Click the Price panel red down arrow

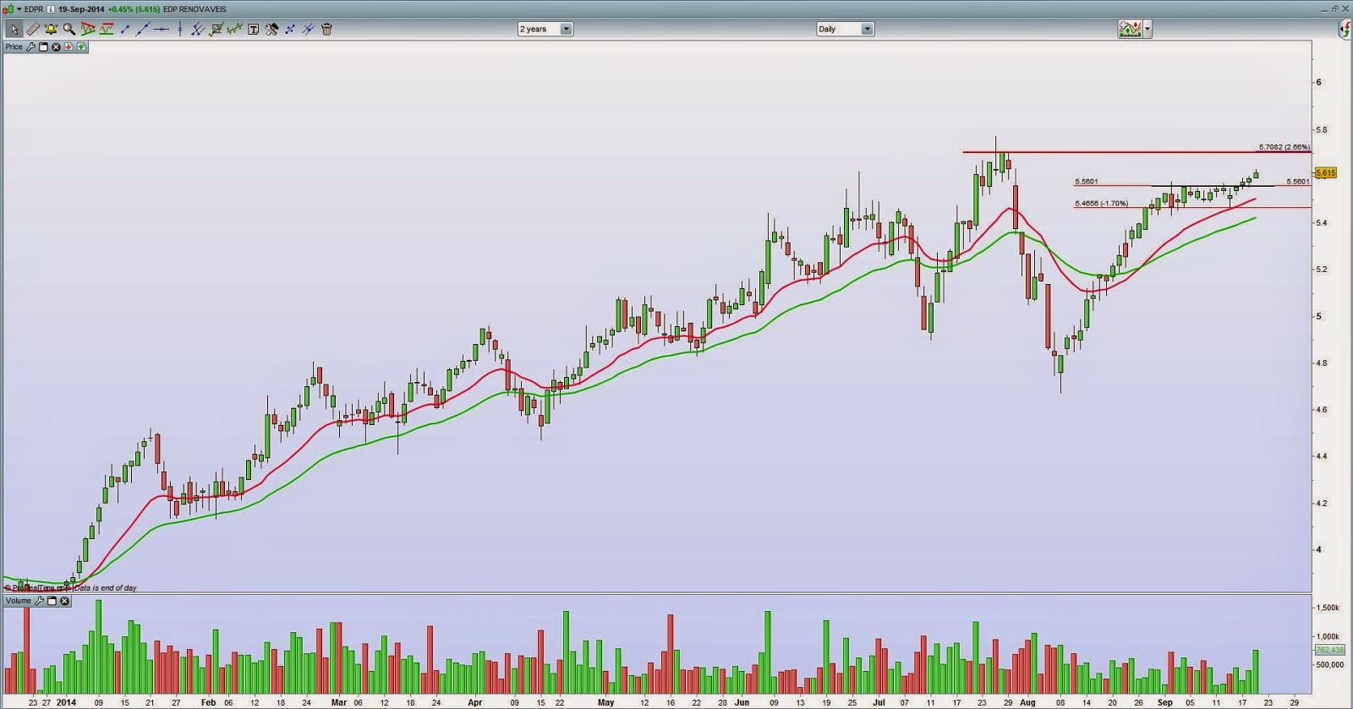coord(68,46)
